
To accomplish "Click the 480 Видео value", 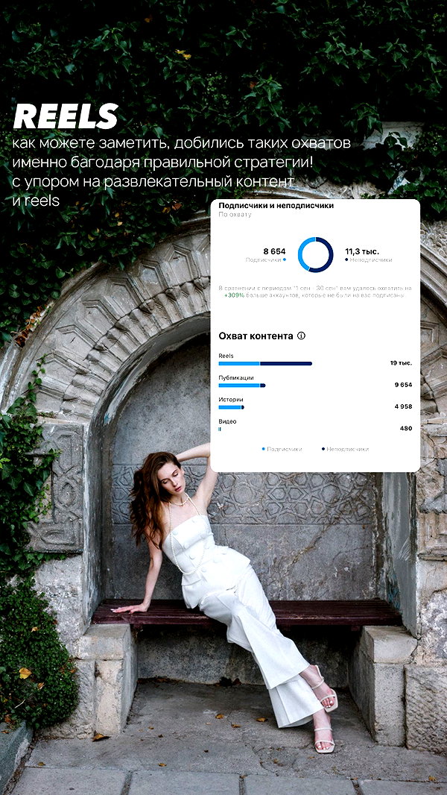I will (406, 428).
